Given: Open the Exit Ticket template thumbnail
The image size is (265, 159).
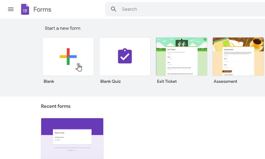Looking at the screenshot, I should click(181, 57).
